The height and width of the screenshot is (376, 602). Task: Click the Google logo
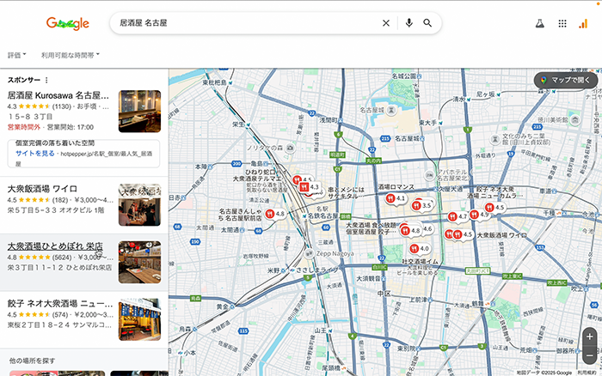pos(68,23)
